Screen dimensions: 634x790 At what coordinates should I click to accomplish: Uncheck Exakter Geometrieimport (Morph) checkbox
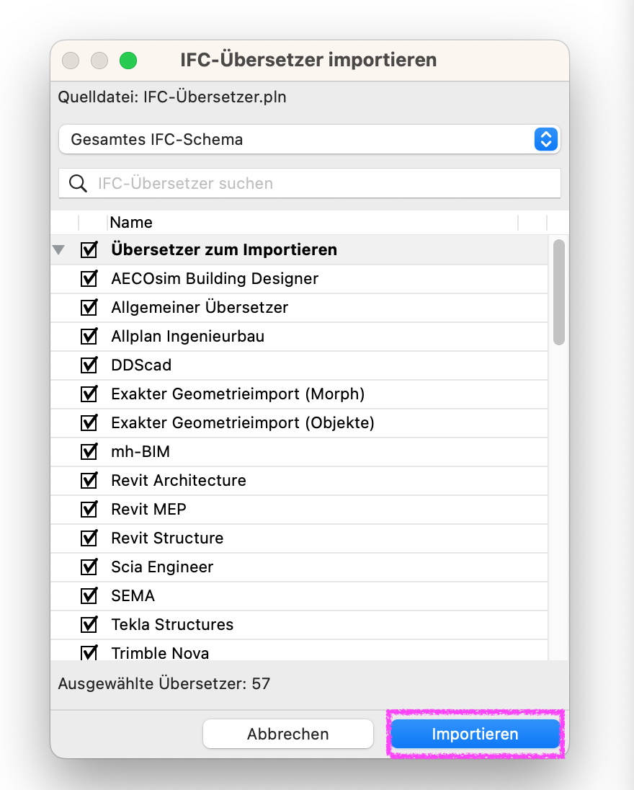(89, 394)
